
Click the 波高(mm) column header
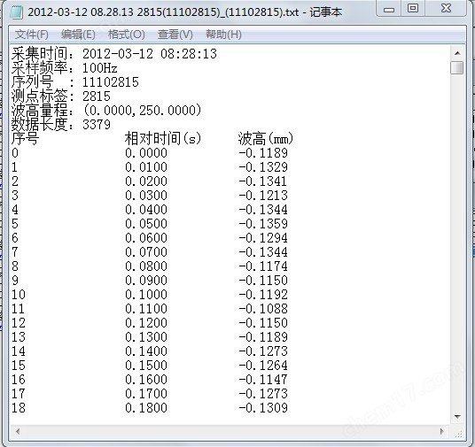pos(266,139)
